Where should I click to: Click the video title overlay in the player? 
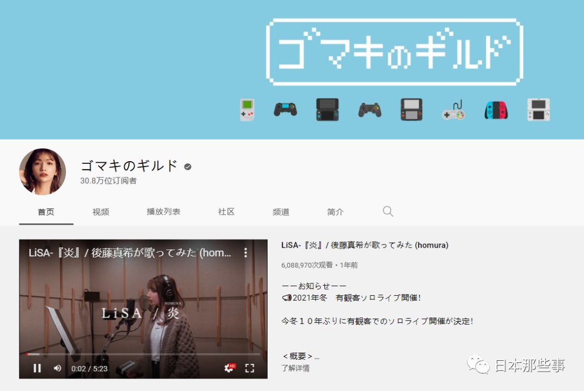pyautogui.click(x=130, y=253)
